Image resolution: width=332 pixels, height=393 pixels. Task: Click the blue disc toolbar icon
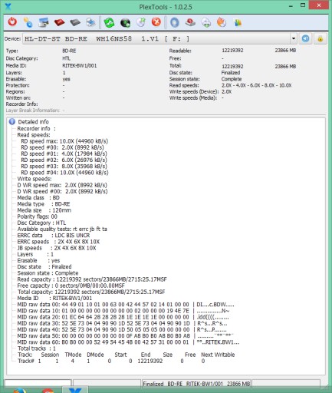175,22
